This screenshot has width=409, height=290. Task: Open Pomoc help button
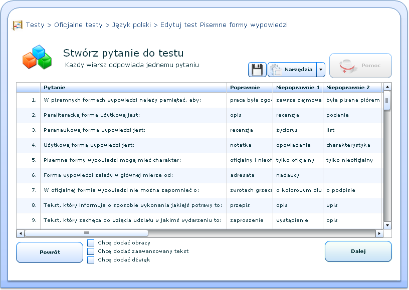click(360, 66)
